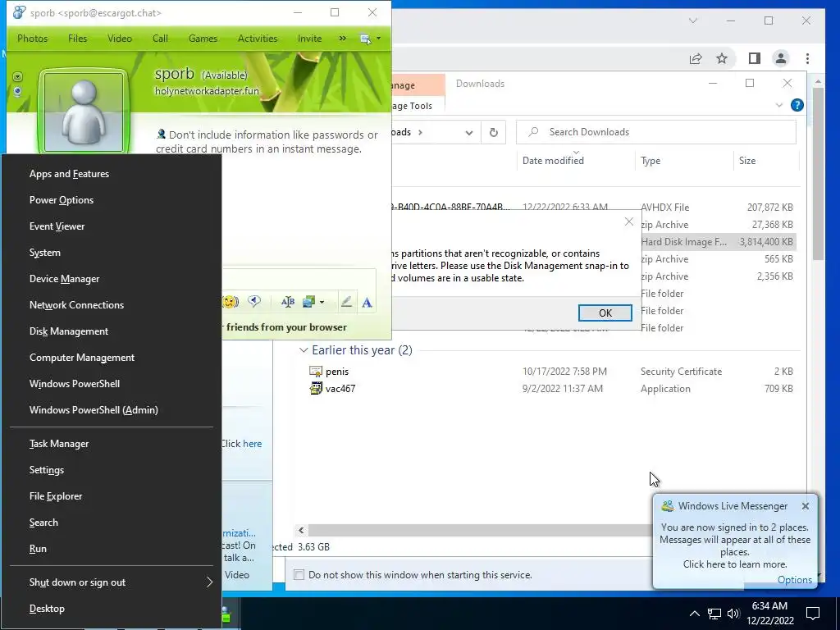Click Files in Messenger toolbar
The image size is (840, 630).
tap(77, 39)
